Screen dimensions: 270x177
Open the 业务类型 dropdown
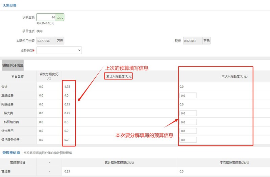tap(59, 50)
